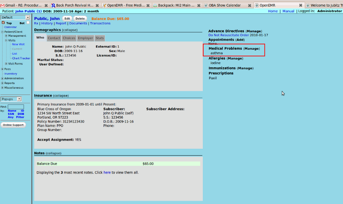This screenshot has width=343, height=204.
Task: Click the Gmail tab envelope icon
Action: tap(2, 5)
